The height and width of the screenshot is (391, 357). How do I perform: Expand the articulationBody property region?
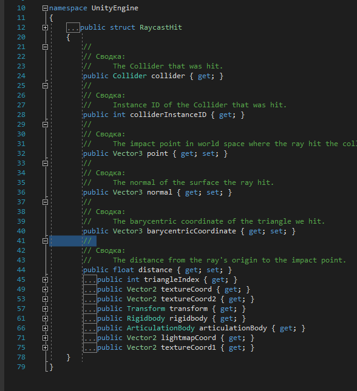click(x=45, y=328)
